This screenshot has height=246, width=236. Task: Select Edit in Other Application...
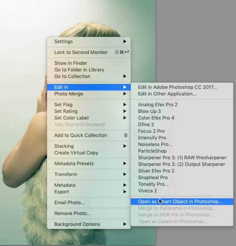(x=182, y=94)
